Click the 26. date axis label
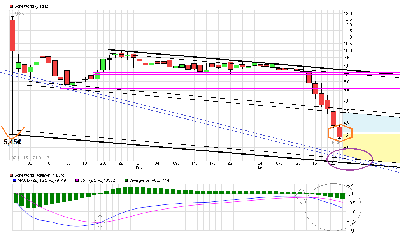The height and width of the screenshot is (236, 400). click(x=121, y=163)
